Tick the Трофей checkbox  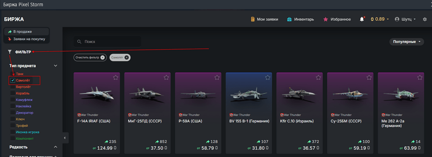(x=13, y=126)
